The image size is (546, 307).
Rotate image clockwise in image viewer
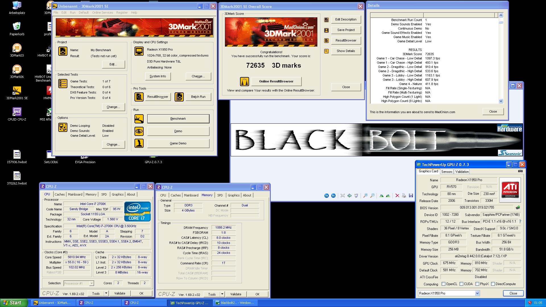click(x=381, y=196)
